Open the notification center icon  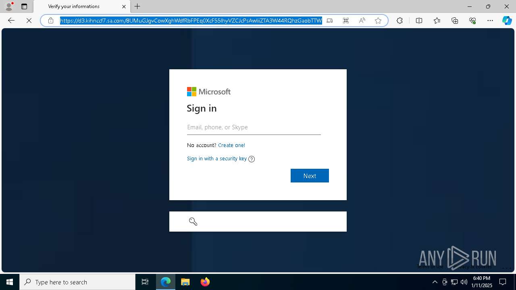pos(503,282)
